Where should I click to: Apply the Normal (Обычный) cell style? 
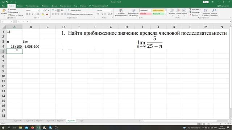tap(145, 10)
